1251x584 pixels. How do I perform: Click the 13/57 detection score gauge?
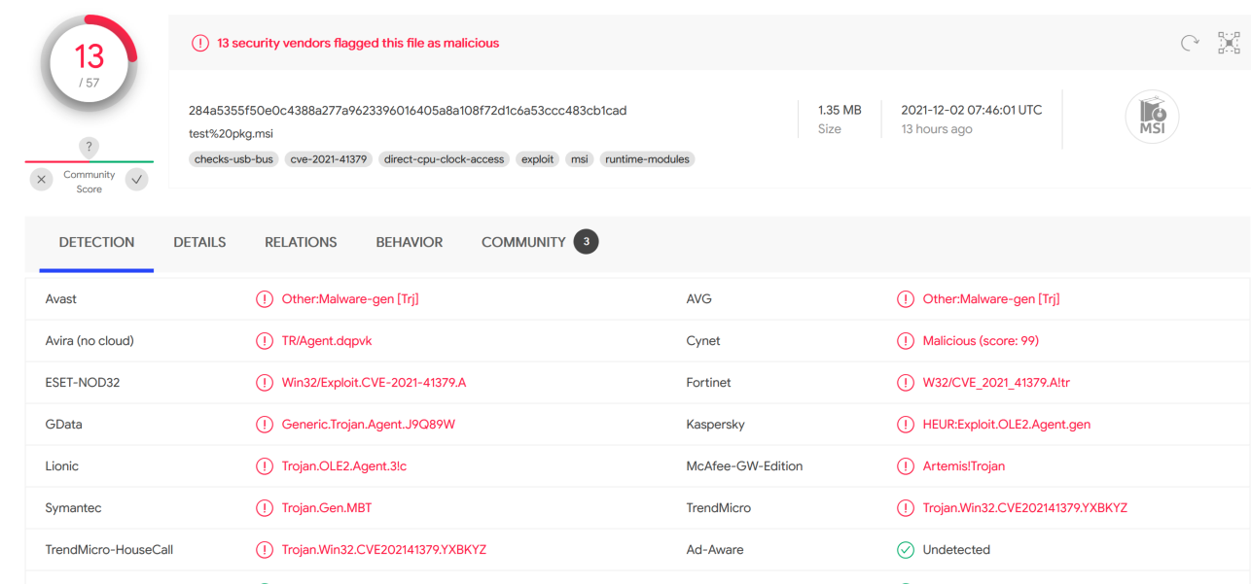pyautogui.click(x=89, y=63)
